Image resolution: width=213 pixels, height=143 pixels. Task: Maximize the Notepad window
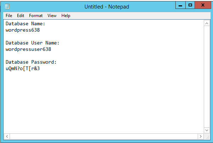pos(190,5)
